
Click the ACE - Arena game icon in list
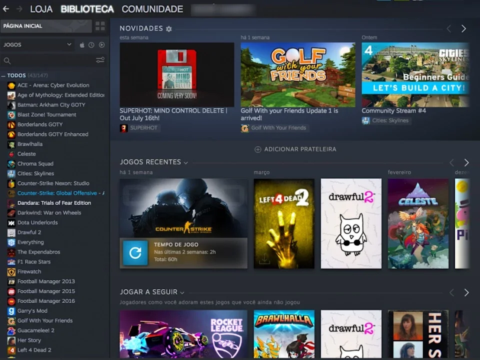(11, 85)
